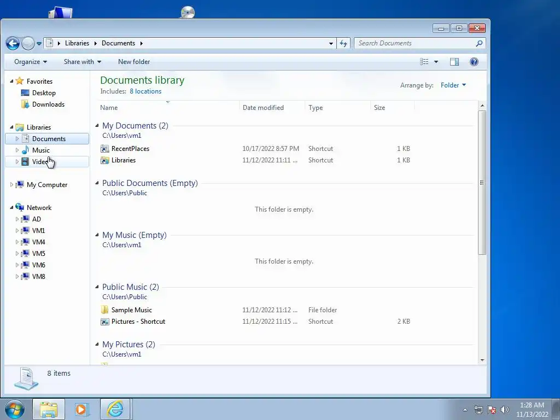Open the More view options arrow
Screen dimensions: 560x420
point(436,62)
